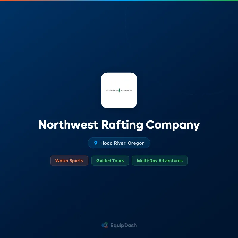
Task: Click the EquipDash logo icon
Action: click(x=105, y=225)
